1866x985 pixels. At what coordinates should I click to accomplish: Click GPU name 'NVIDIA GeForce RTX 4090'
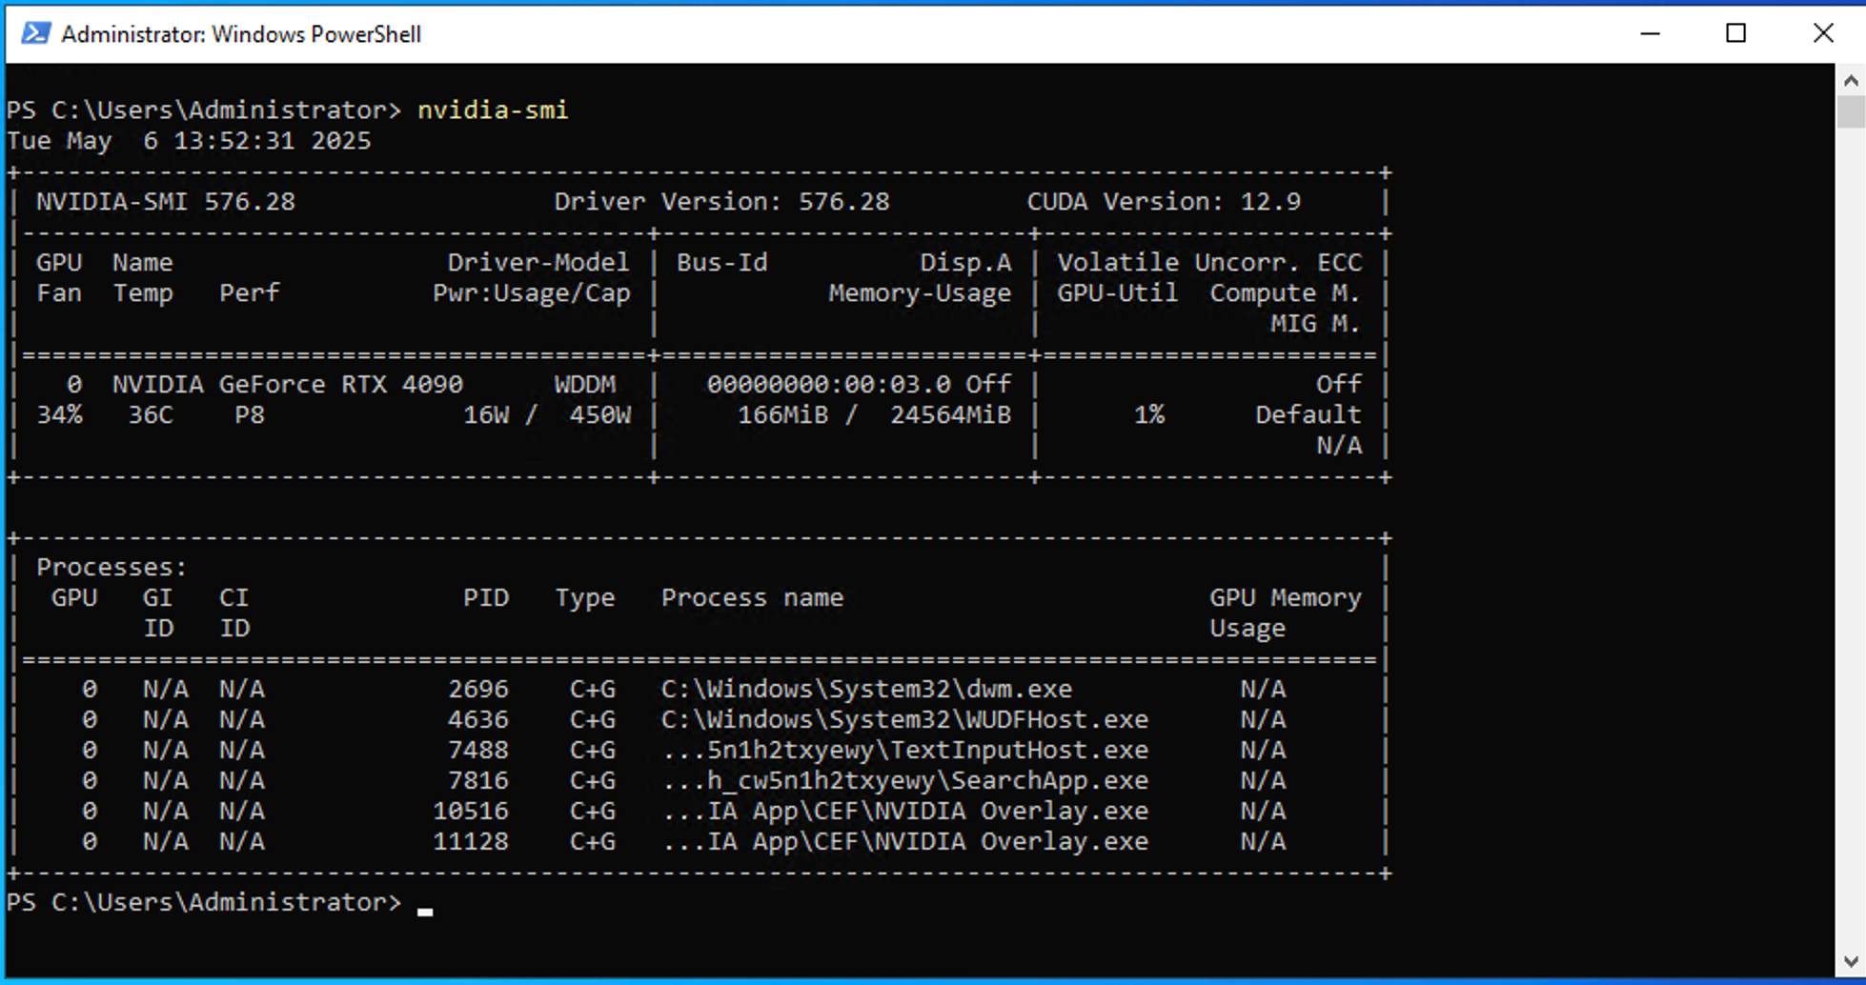click(x=288, y=385)
